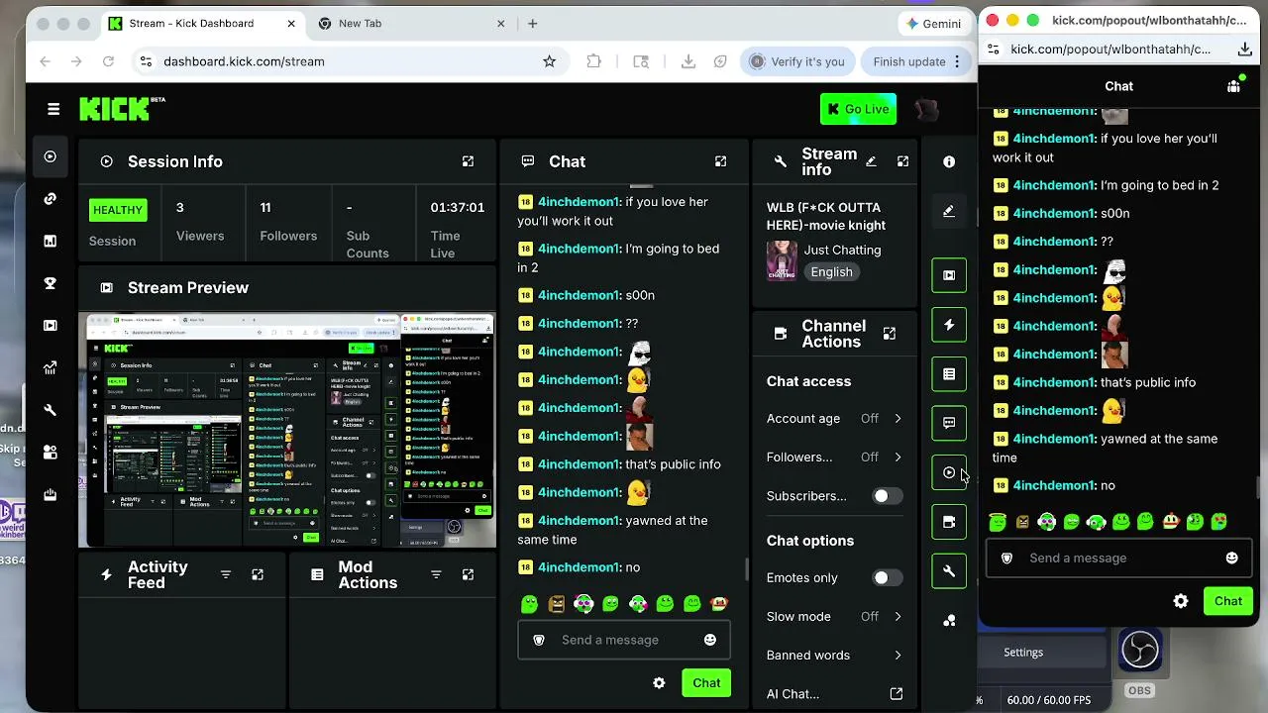The height and width of the screenshot is (713, 1268).
Task: Pop out the dashboard Chat panel
Action: pos(720,161)
